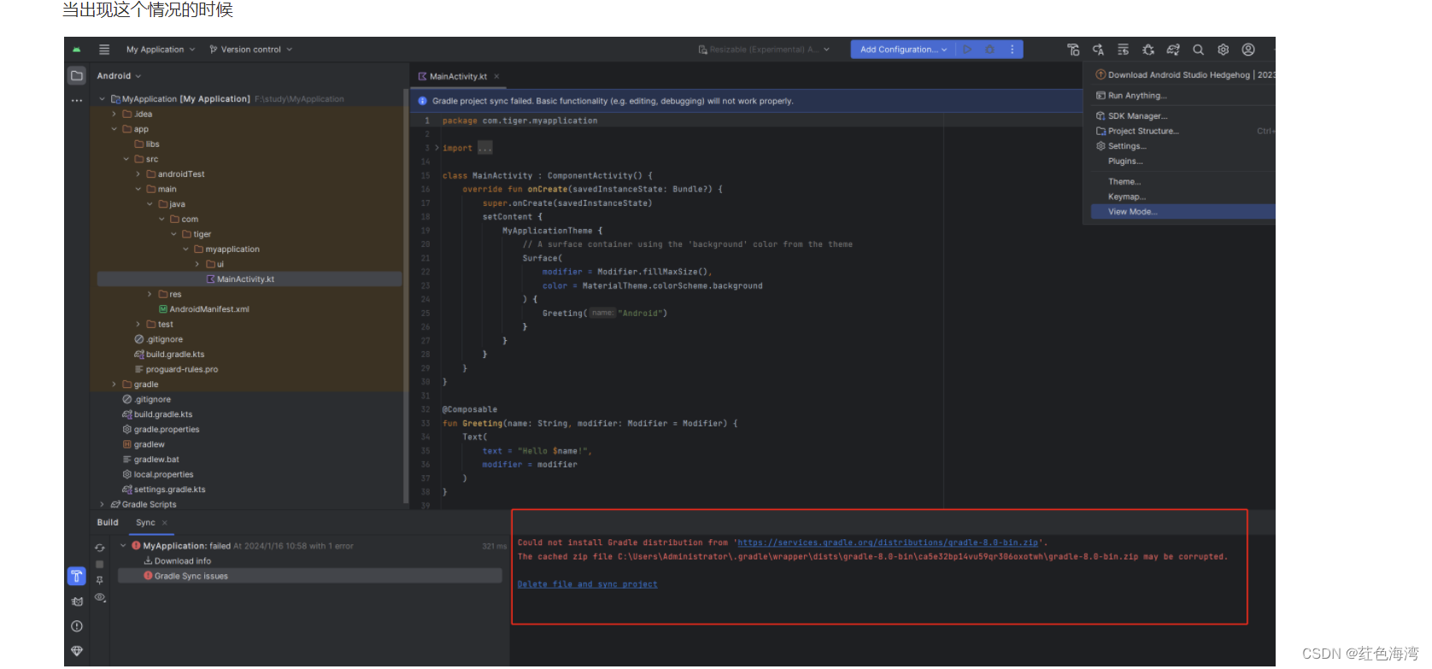
Task: Collapse the app folder
Action: (114, 129)
